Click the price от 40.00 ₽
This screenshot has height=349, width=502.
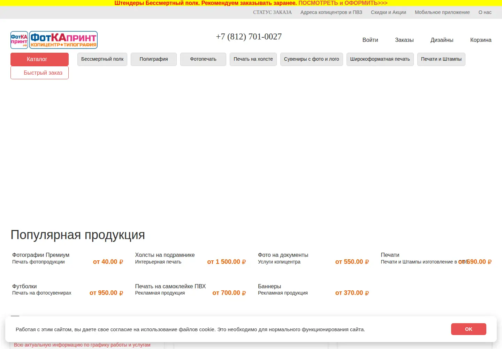pyautogui.click(x=108, y=262)
